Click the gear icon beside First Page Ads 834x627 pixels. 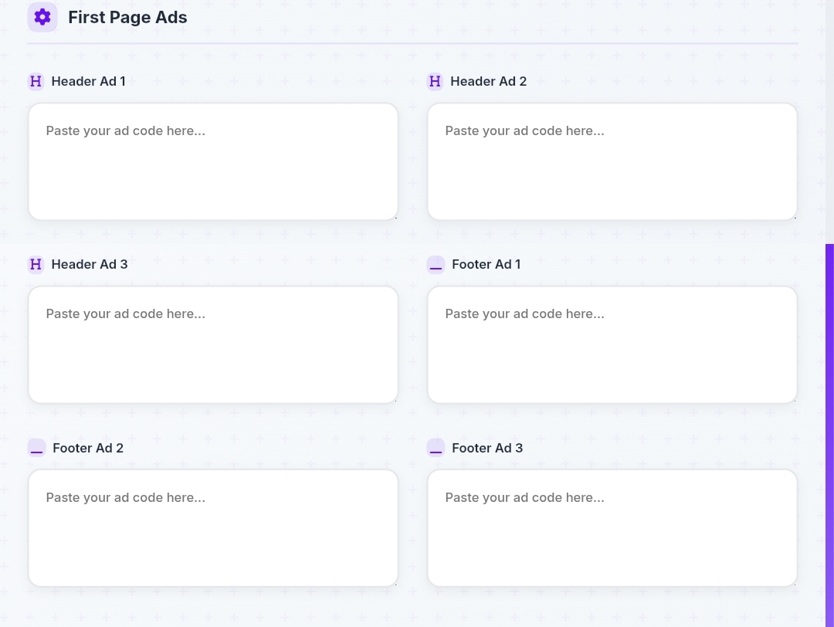42,17
